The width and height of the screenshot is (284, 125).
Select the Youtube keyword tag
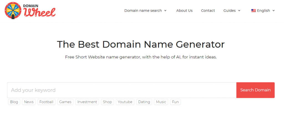125,102
